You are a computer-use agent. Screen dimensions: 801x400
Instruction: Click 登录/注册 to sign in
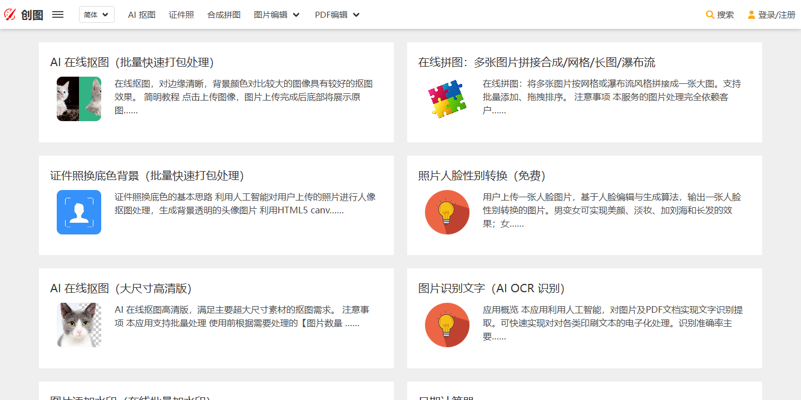point(777,15)
